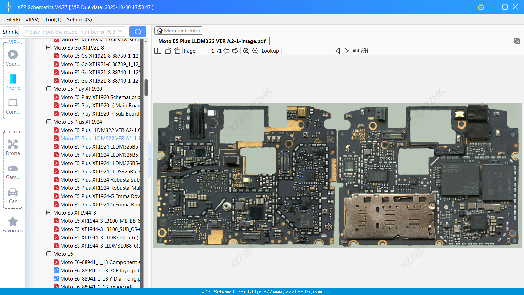Go to next page arrow
Screen dimensions: 524x295
235,51
